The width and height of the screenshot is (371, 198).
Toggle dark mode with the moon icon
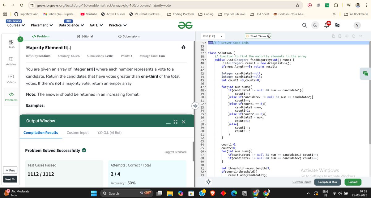pyautogui.click(x=315, y=25)
